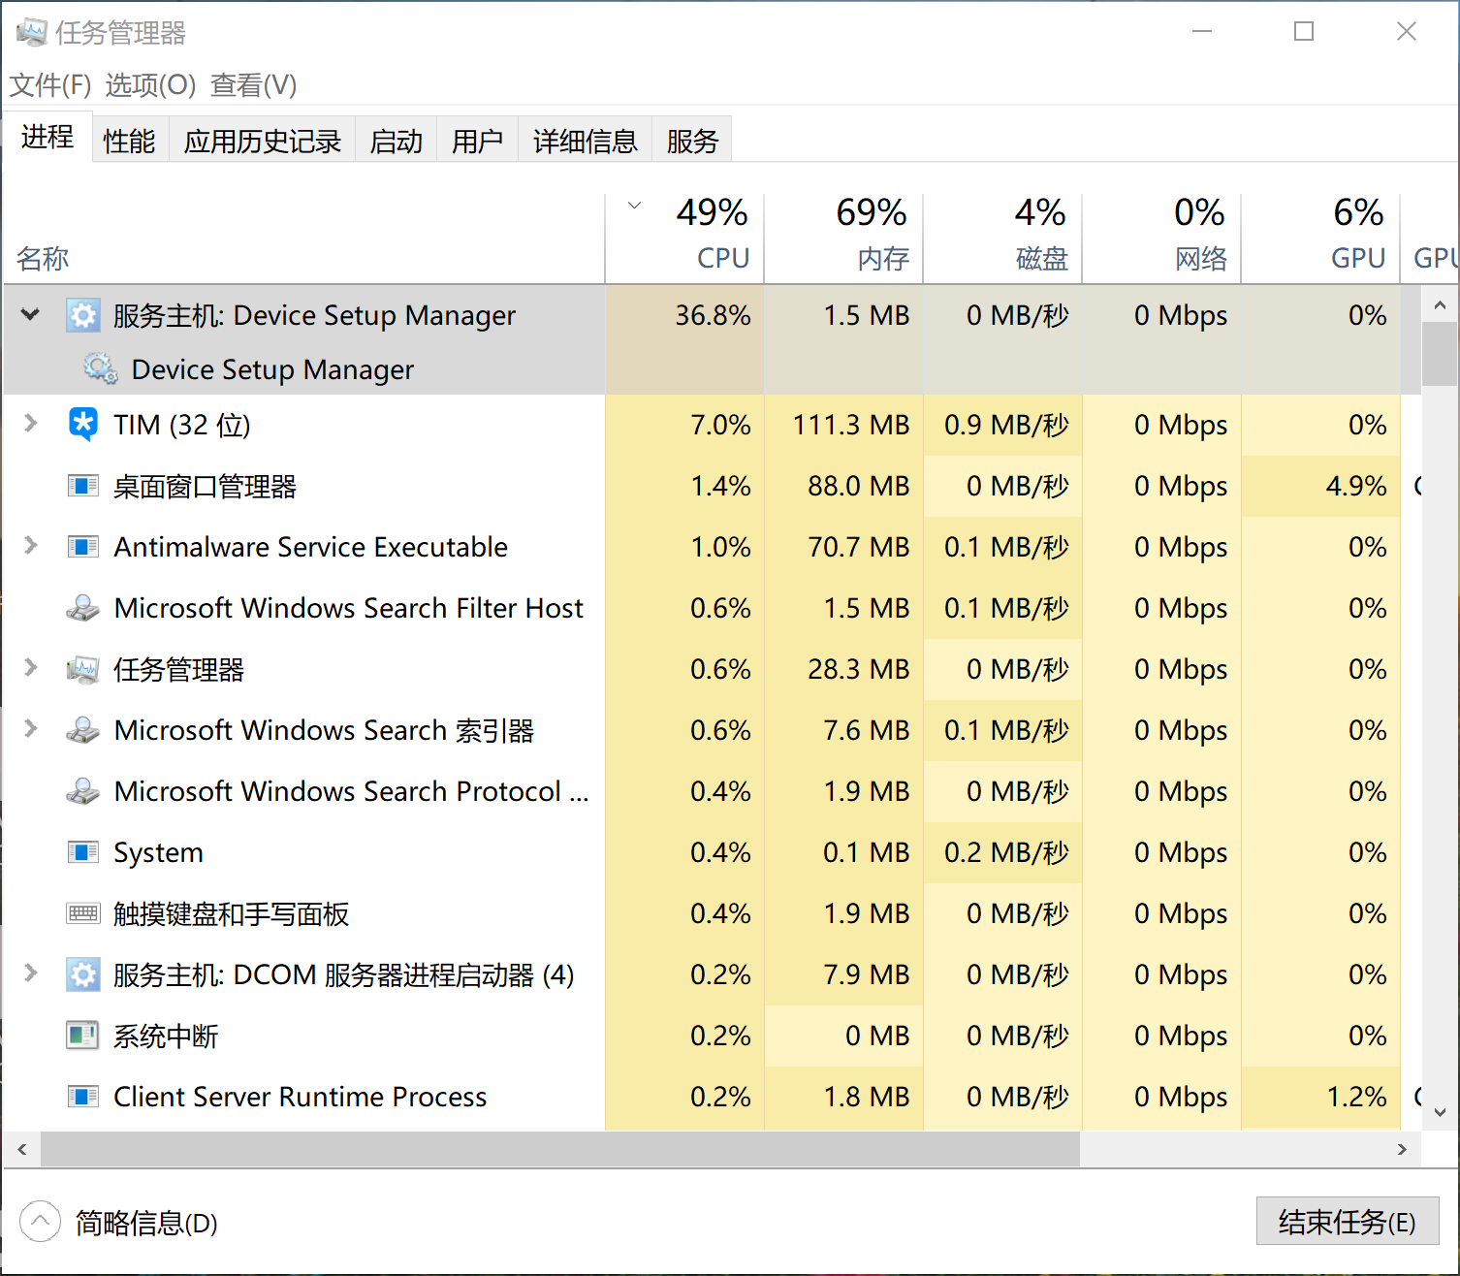Expand 服务主机: DCOM 服务器进程启动器 group
Image resolution: width=1460 pixels, height=1276 pixels.
click(31, 973)
